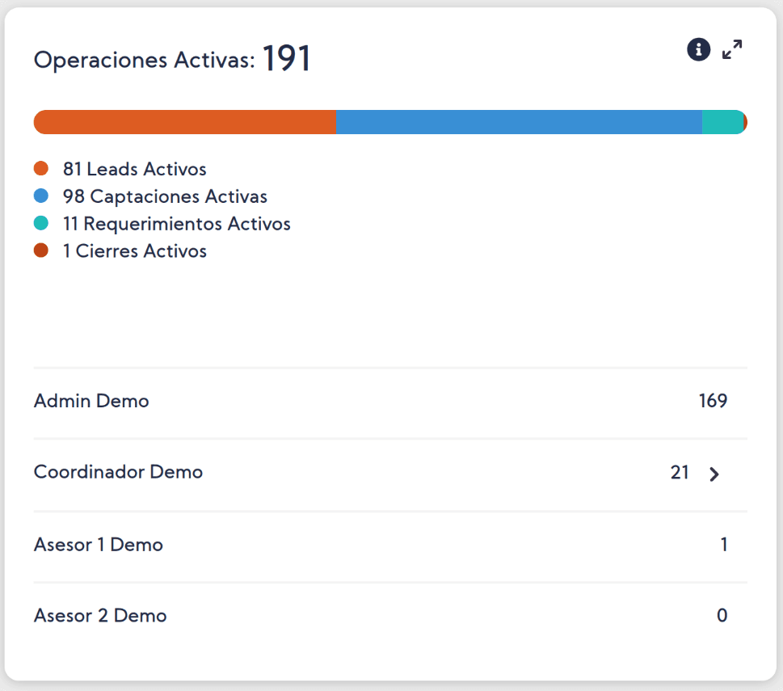The image size is (783, 691).
Task: Click the "11 Requerimientos Activos" legend label
Action: [x=176, y=224]
